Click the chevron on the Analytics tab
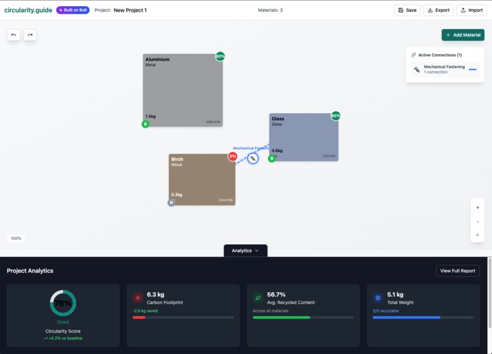Image resolution: width=492 pixels, height=354 pixels. 257,251
